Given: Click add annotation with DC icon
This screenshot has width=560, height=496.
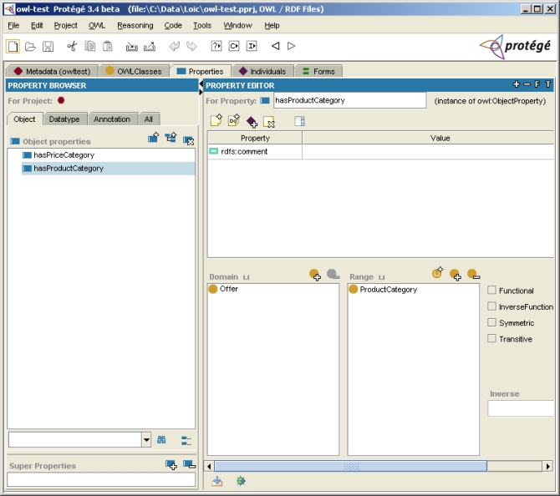Looking at the screenshot, I should (234, 120).
